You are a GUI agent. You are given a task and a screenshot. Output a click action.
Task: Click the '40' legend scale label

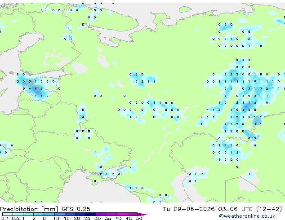coord(119,218)
